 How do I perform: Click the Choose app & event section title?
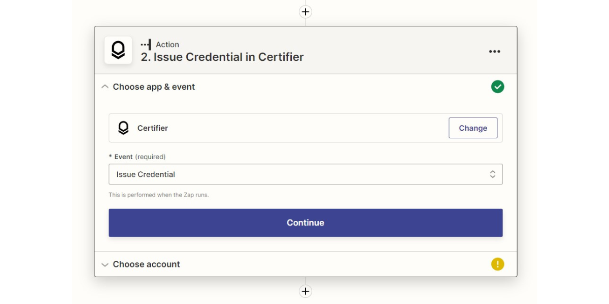coord(154,87)
